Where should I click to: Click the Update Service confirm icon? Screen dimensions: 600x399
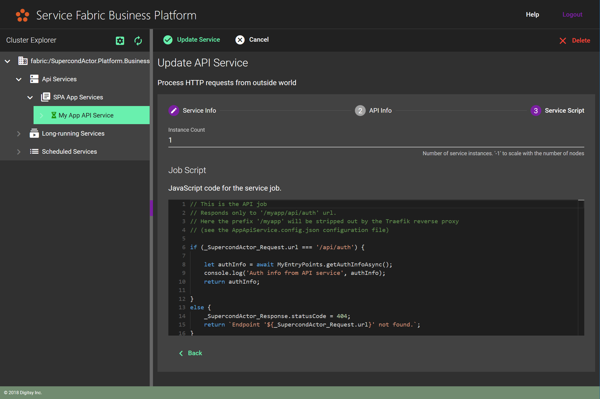tap(167, 40)
